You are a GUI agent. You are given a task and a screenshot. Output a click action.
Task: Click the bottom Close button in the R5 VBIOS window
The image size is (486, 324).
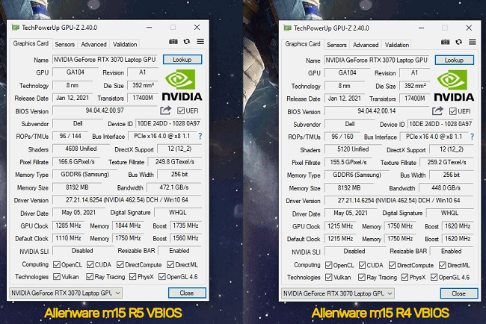tap(187, 293)
